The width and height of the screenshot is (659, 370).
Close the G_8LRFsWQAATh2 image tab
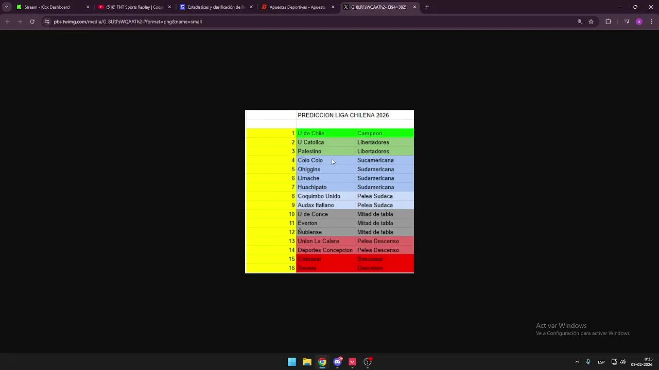click(x=414, y=7)
